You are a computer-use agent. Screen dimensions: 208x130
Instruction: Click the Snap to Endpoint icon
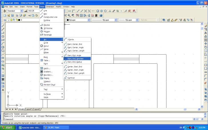[x=78, y=11]
